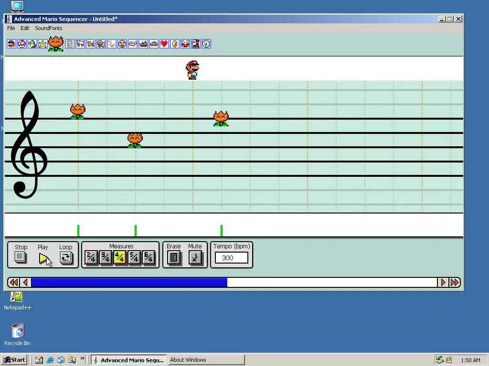The height and width of the screenshot is (366, 489).
Task: Open the Windows Start menu
Action: click(x=14, y=360)
